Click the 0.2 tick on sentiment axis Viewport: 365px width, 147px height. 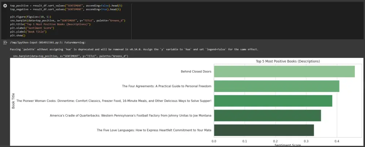(x=275, y=141)
